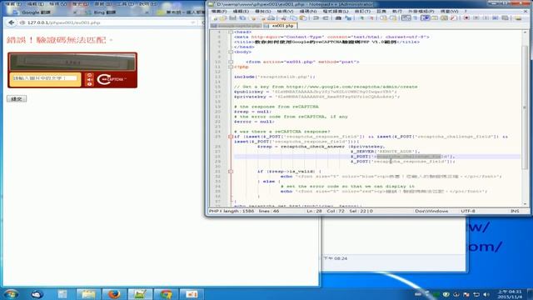This screenshot has width=533, height=300.
Task: Open Firefox from the Windows taskbar
Action: click(114, 294)
